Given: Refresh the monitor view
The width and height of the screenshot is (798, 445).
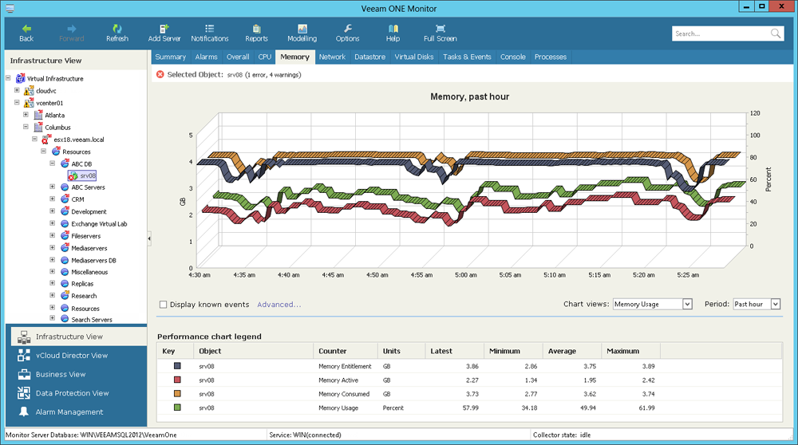Looking at the screenshot, I should pyautogui.click(x=117, y=33).
